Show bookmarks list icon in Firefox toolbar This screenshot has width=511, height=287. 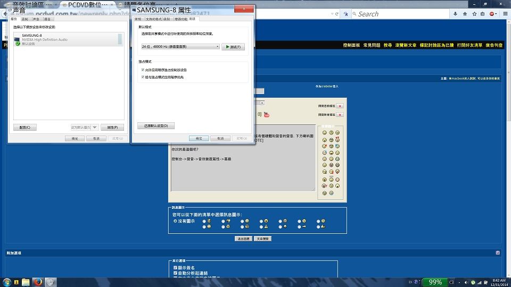(483, 14)
